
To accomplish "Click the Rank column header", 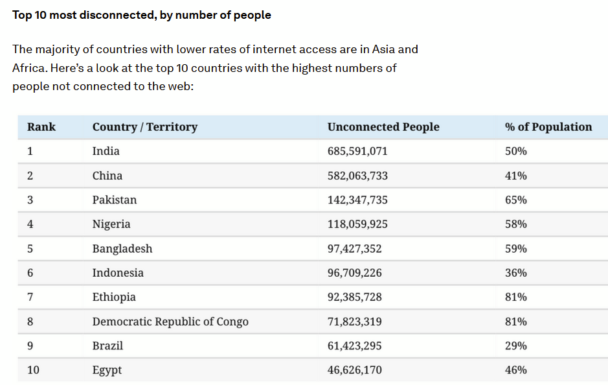I will coord(41,127).
